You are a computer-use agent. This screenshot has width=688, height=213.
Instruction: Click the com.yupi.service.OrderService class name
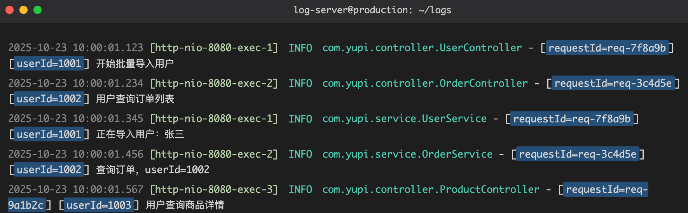coord(407,155)
